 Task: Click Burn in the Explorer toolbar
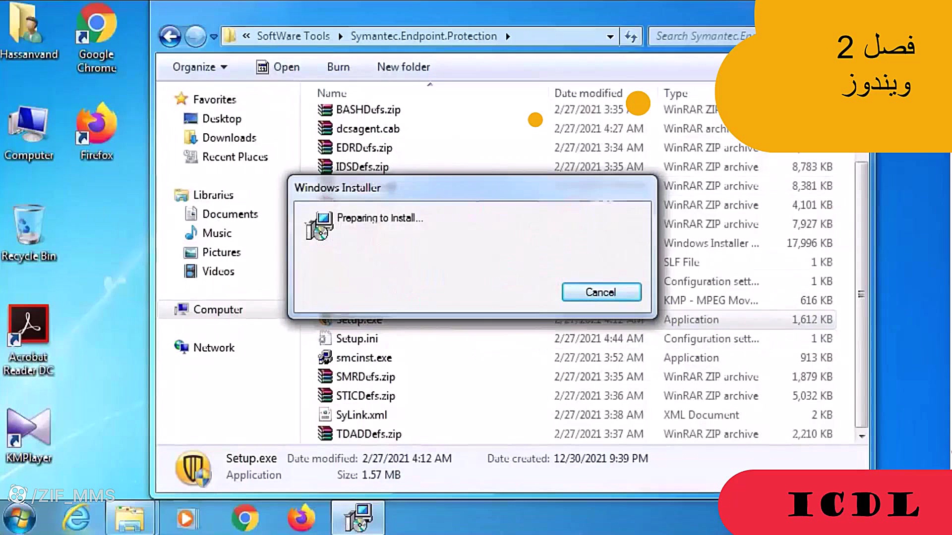[338, 67]
